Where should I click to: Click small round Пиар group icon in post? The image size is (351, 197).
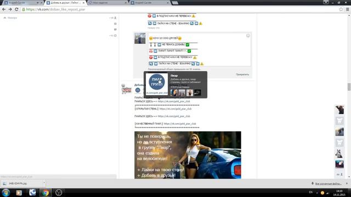(x=138, y=90)
